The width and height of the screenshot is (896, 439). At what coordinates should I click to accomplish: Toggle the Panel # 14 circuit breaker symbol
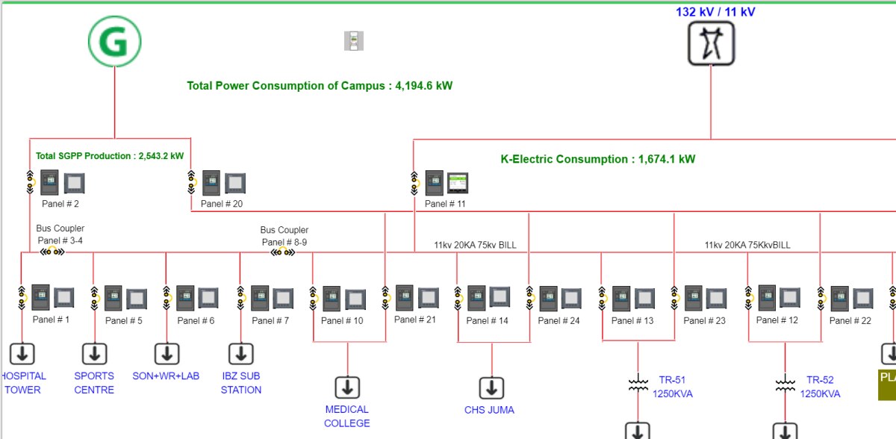[x=456, y=298]
